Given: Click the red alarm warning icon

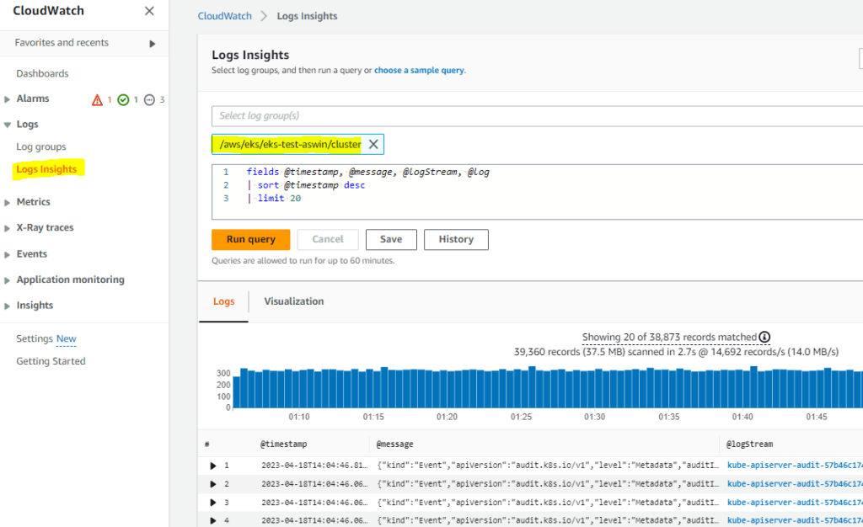Looking at the screenshot, I should (97, 99).
